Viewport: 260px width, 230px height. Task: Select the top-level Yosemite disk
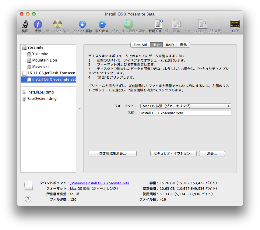pyautogui.click(x=48, y=48)
